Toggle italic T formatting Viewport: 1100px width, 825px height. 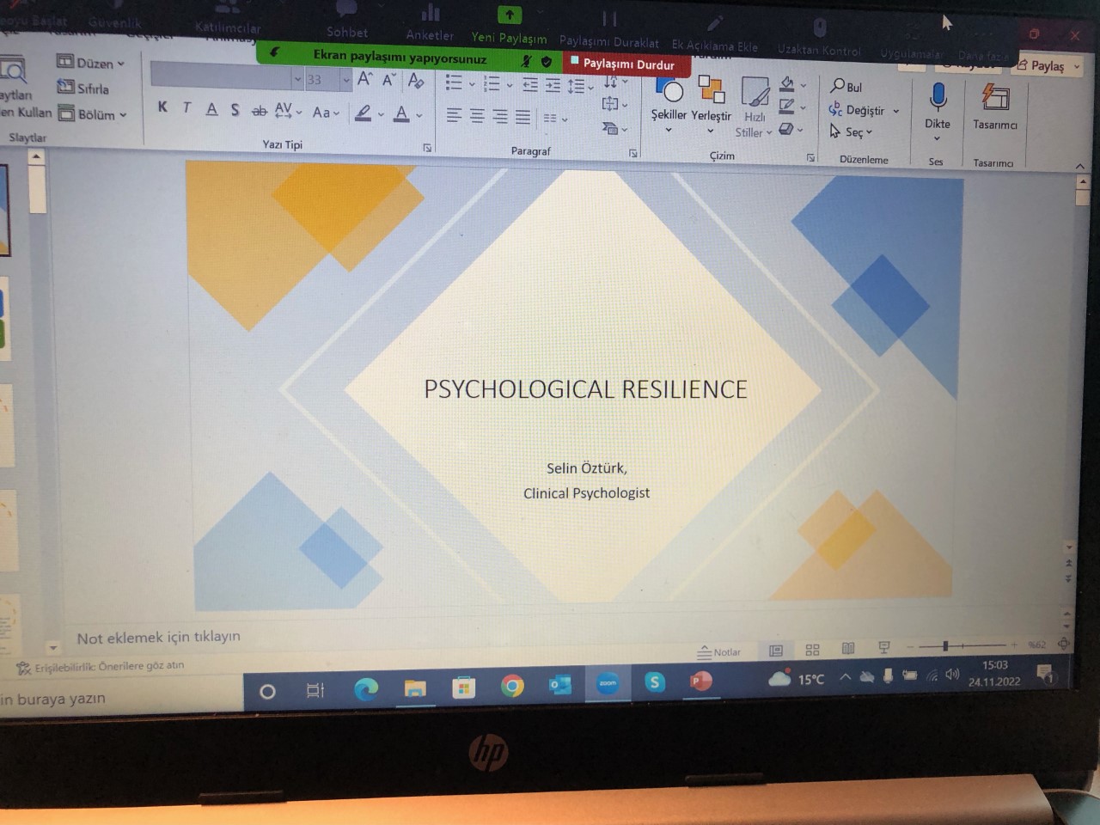[x=186, y=108]
